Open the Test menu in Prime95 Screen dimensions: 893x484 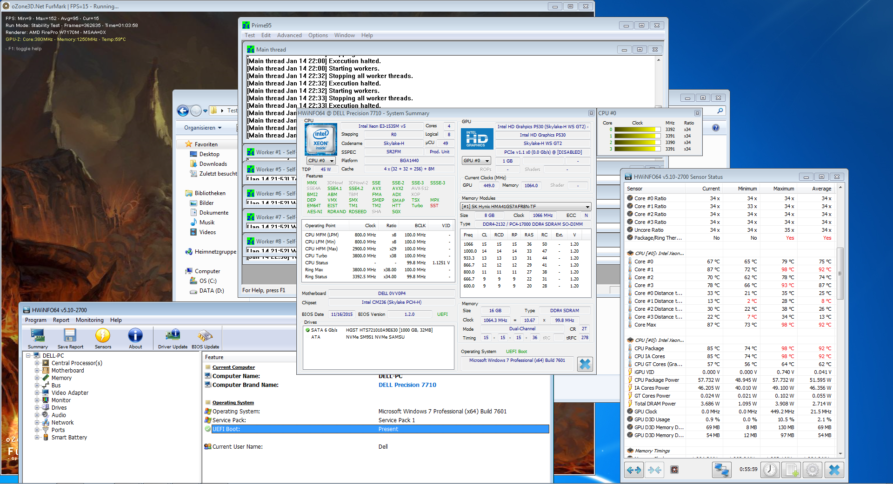pos(250,35)
